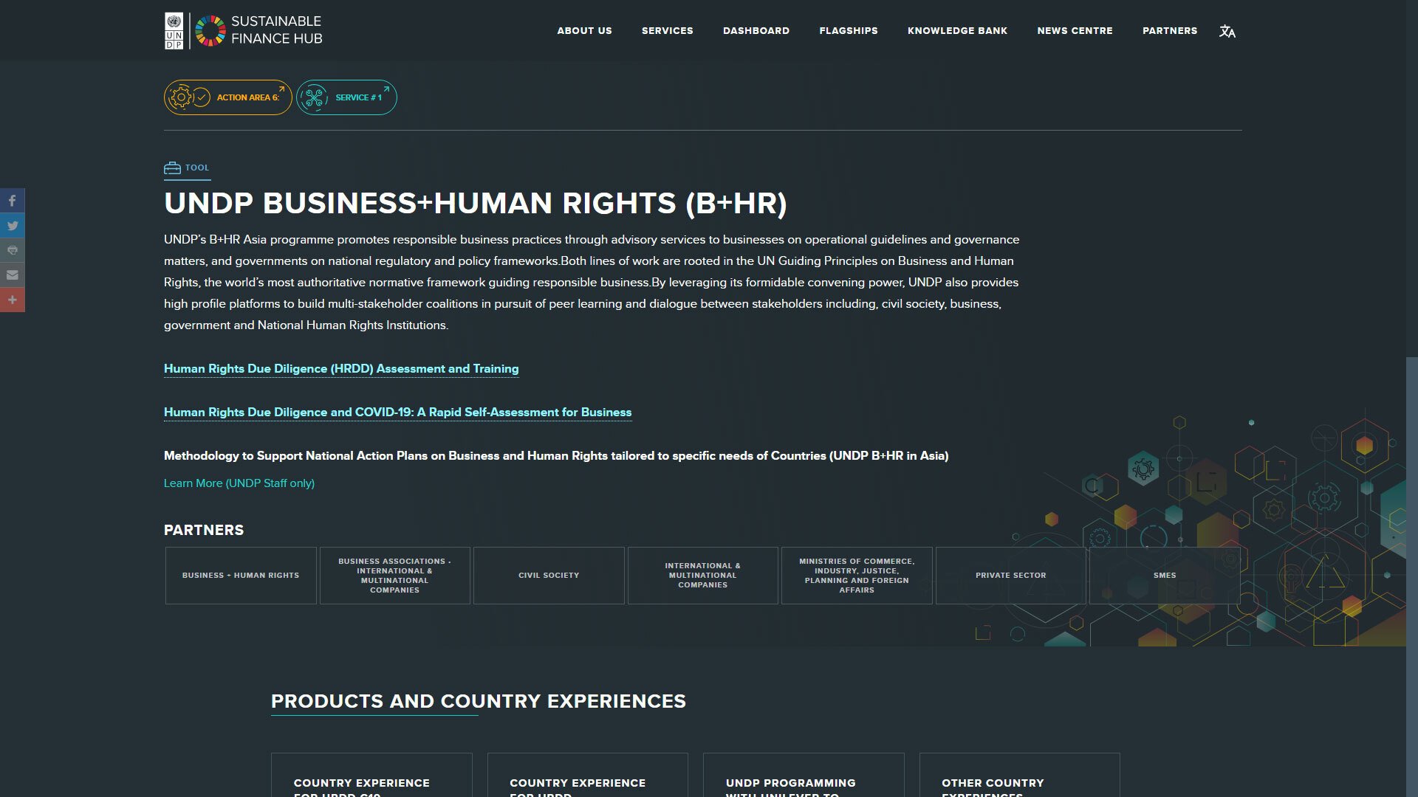Open Other Country Experiences card
Screen dimensions: 1418x797
tap(1019, 775)
